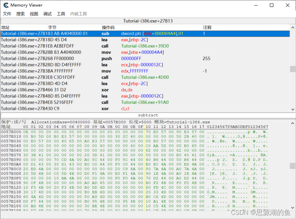
Task: Click the 操作码 column header
Action: 151,27
